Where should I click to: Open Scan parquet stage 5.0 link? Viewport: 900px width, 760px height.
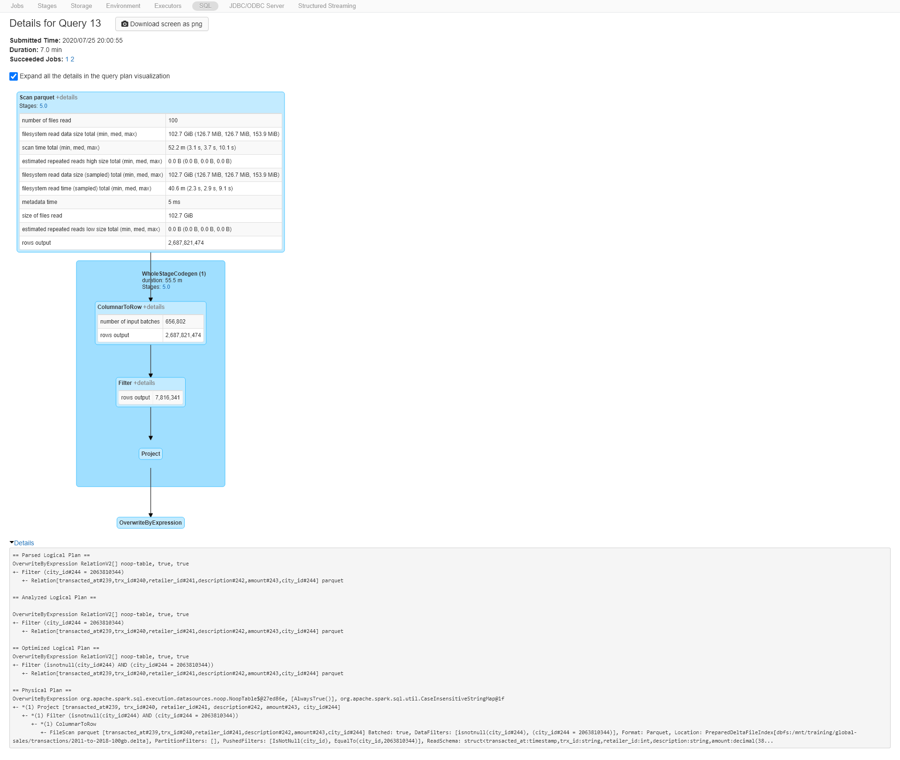point(43,106)
